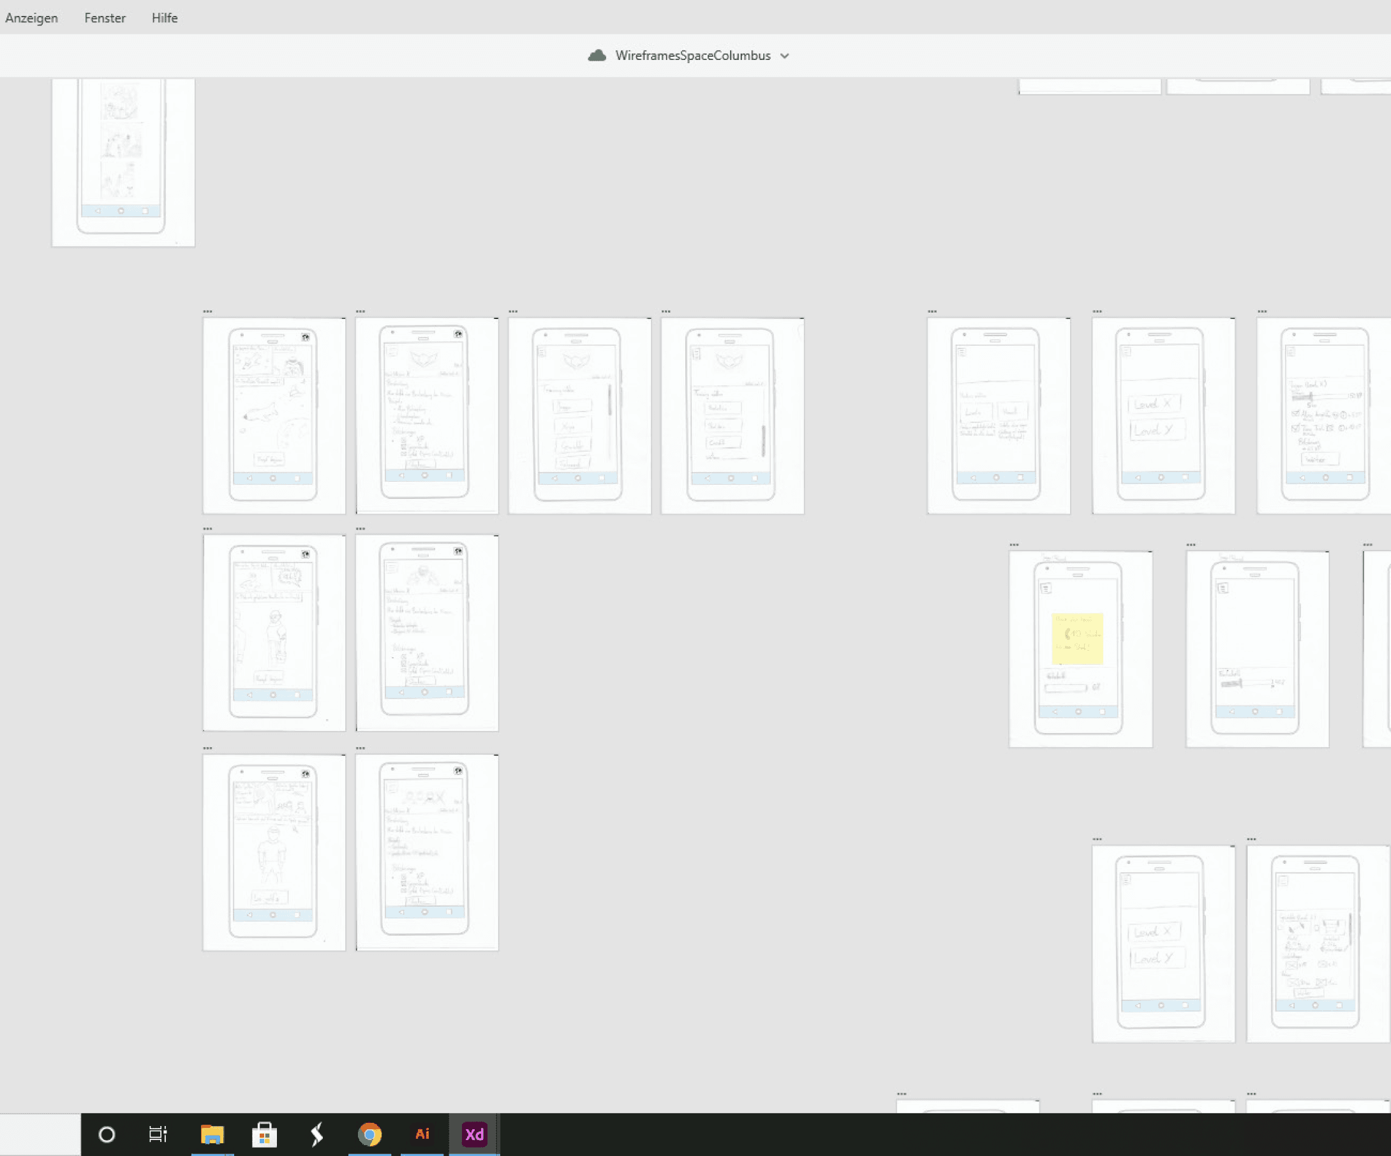The image size is (1391, 1156).
Task: Expand the WireframesSpaceColumbus title dropdown chevron
Action: [x=784, y=56]
